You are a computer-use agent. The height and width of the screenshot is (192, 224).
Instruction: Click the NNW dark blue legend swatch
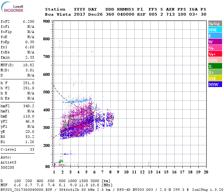point(215,84)
